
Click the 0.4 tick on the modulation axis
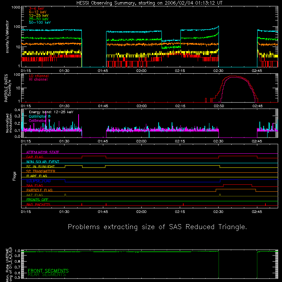[x=17, y=110]
